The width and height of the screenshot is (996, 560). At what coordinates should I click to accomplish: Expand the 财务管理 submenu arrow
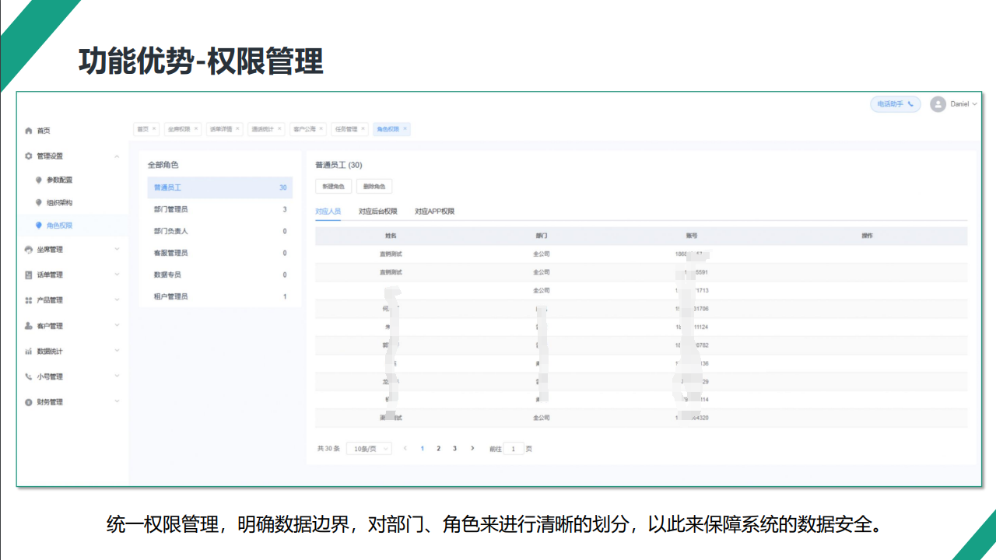tap(117, 402)
